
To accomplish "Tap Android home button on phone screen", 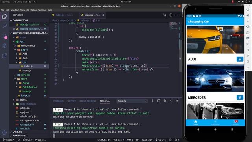I will [215, 129].
